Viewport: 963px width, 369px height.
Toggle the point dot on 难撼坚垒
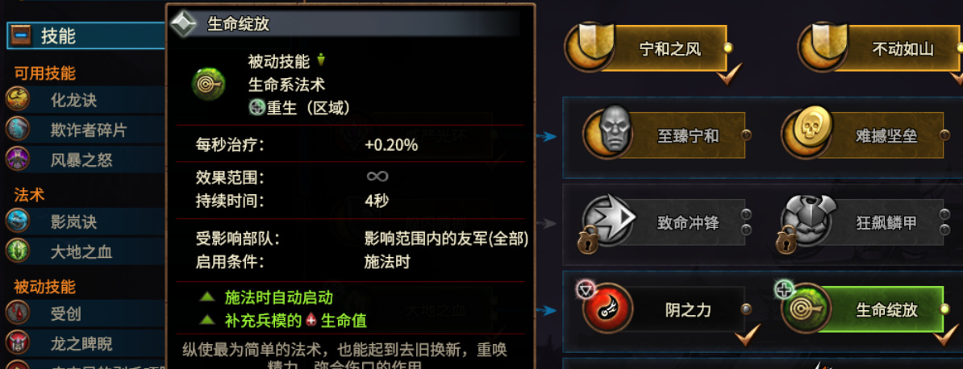pos(945,135)
